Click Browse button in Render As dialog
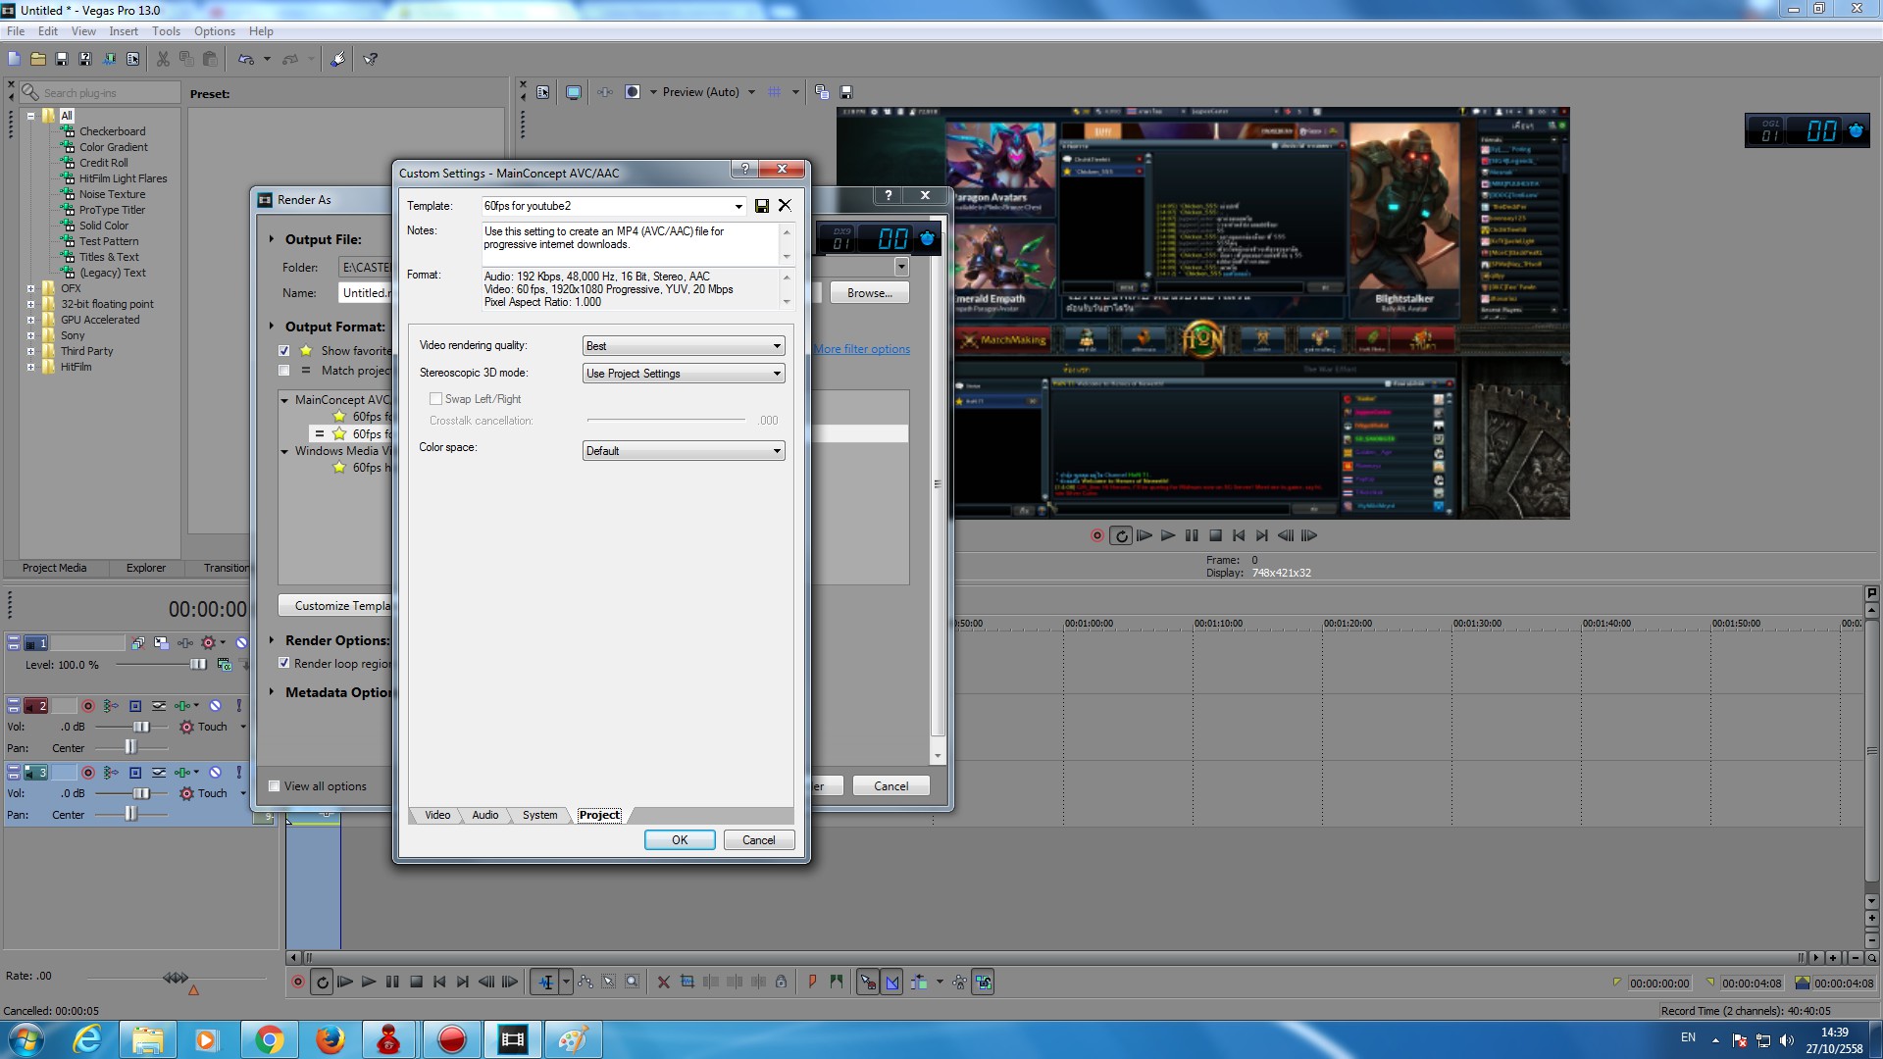The height and width of the screenshot is (1059, 1883). [x=870, y=293]
